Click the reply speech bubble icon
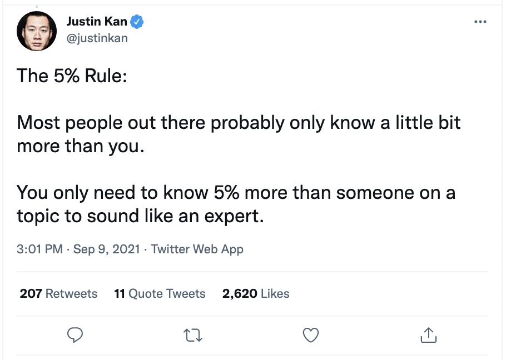This screenshot has height=360, width=506. pyautogui.click(x=75, y=334)
